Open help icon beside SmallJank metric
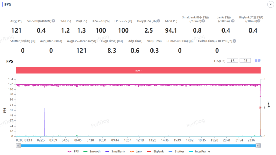276x155 pixels. 203,21
